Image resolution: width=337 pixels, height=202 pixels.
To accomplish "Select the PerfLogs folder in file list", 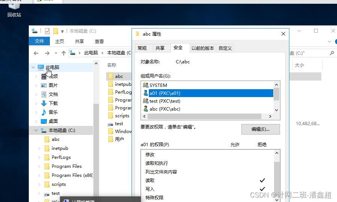I will pyautogui.click(x=123, y=92).
